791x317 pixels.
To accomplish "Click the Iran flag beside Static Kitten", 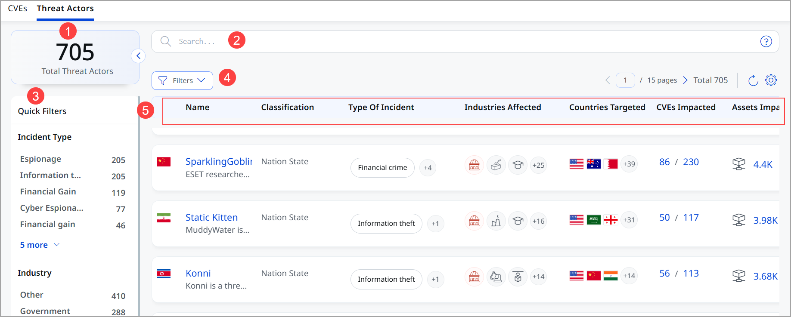I will point(164,218).
